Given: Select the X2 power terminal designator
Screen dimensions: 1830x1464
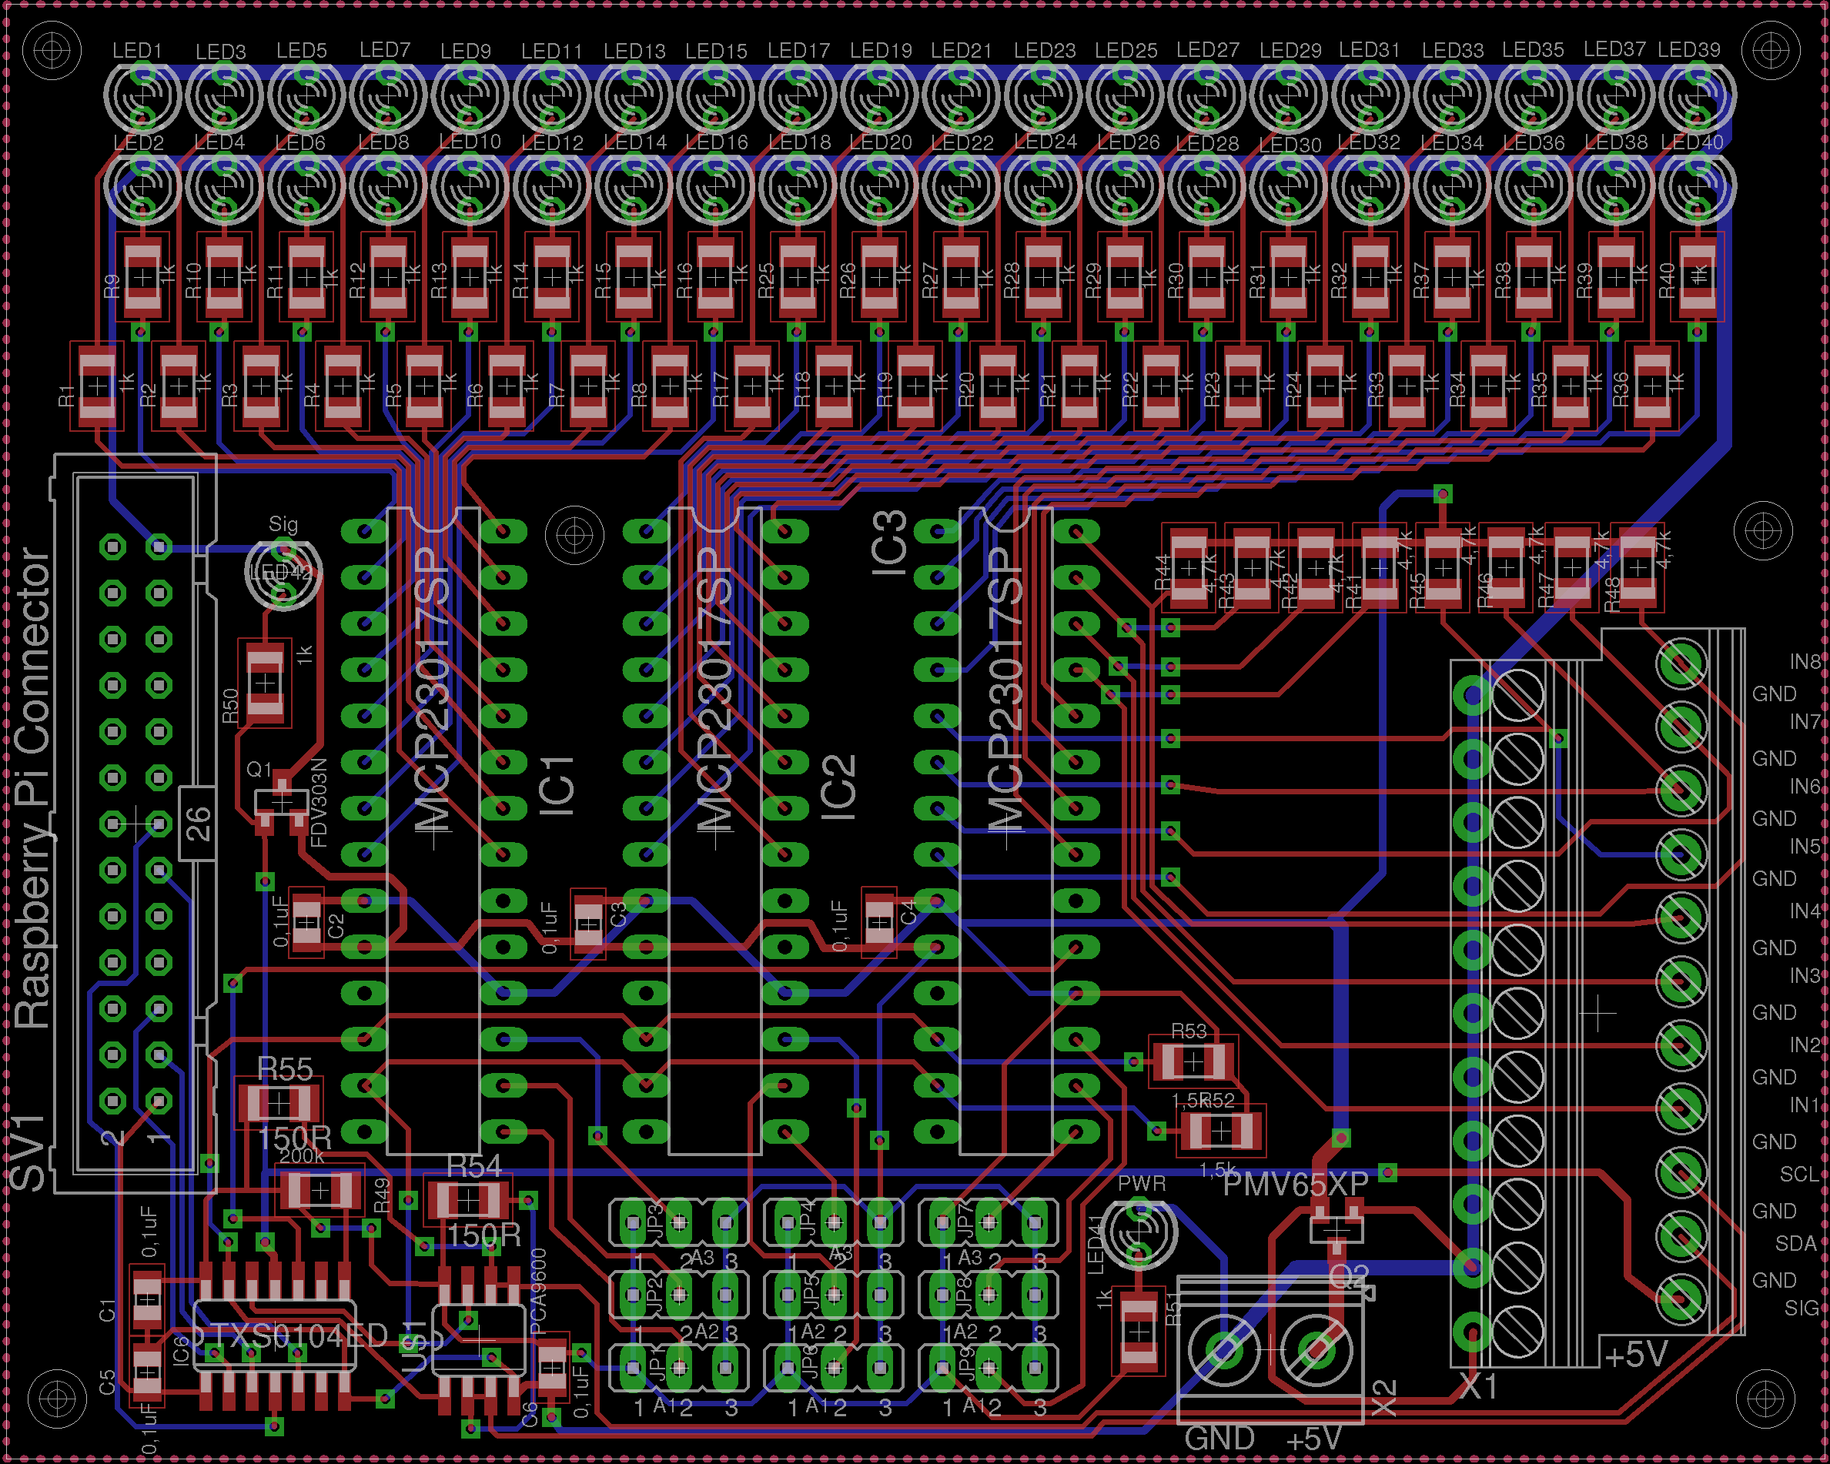Looking at the screenshot, I should (x=1383, y=1398).
